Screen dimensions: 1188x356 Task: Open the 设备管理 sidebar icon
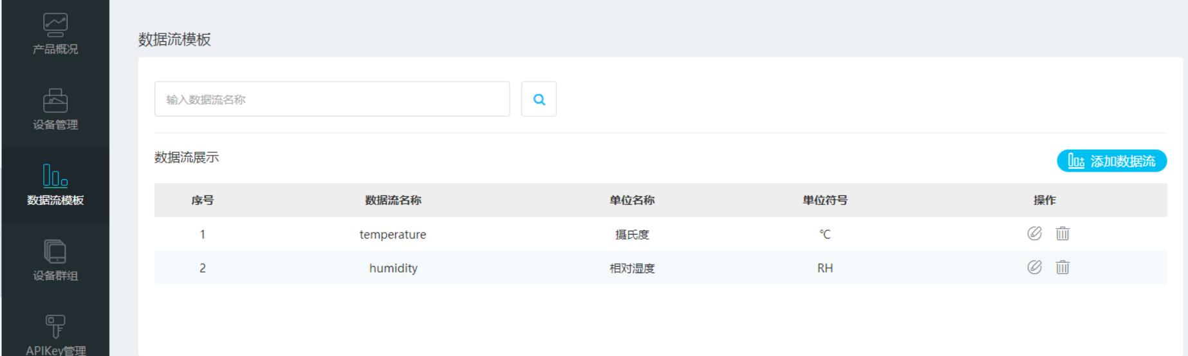point(55,100)
